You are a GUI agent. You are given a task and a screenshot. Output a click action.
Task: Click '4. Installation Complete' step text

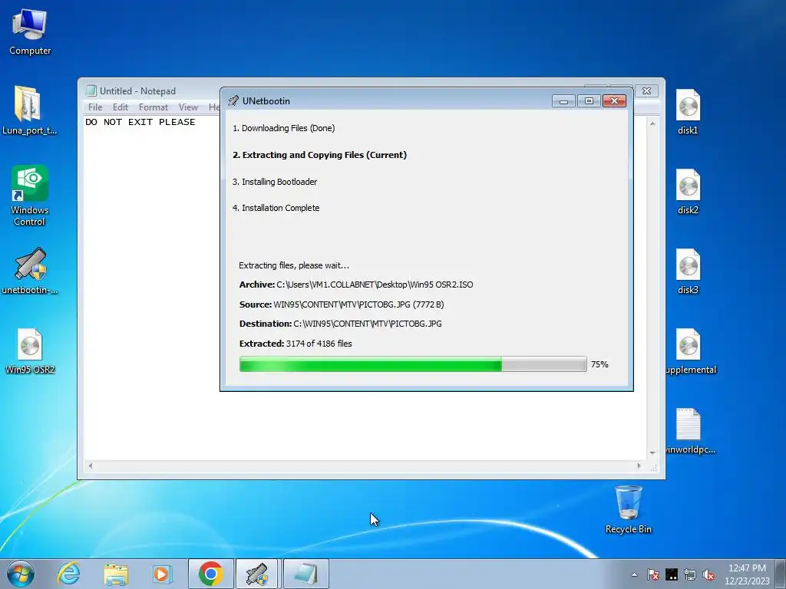tap(276, 208)
